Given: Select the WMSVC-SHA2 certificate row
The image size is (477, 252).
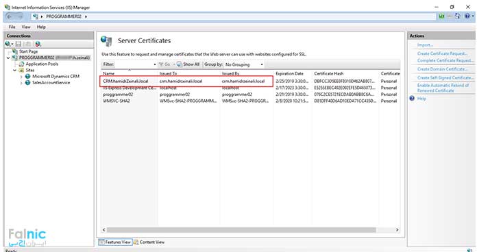Looking at the screenshot, I should 250,101.
